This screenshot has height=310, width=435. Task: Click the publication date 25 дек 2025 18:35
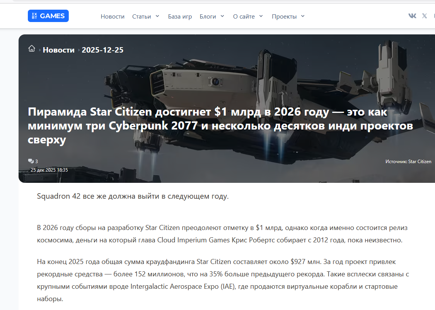49,170
